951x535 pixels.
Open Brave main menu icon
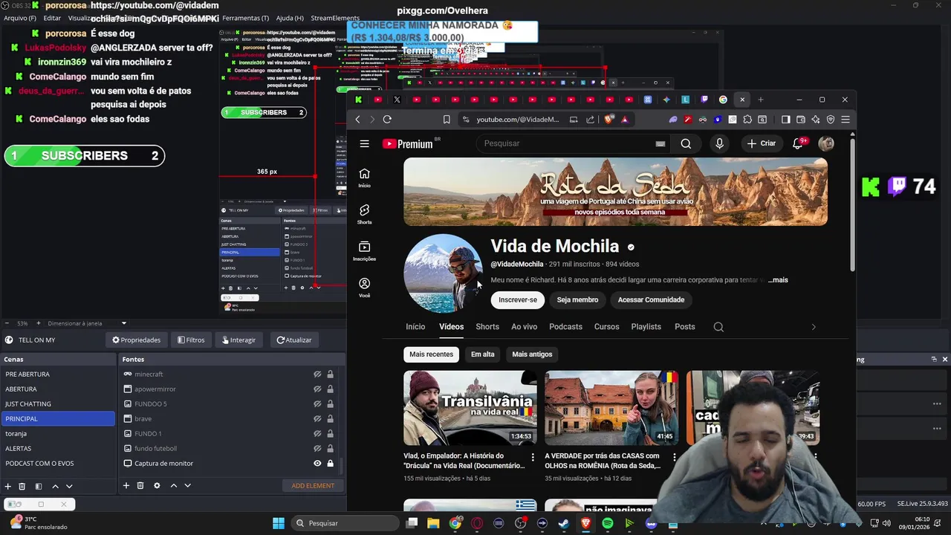[845, 120]
